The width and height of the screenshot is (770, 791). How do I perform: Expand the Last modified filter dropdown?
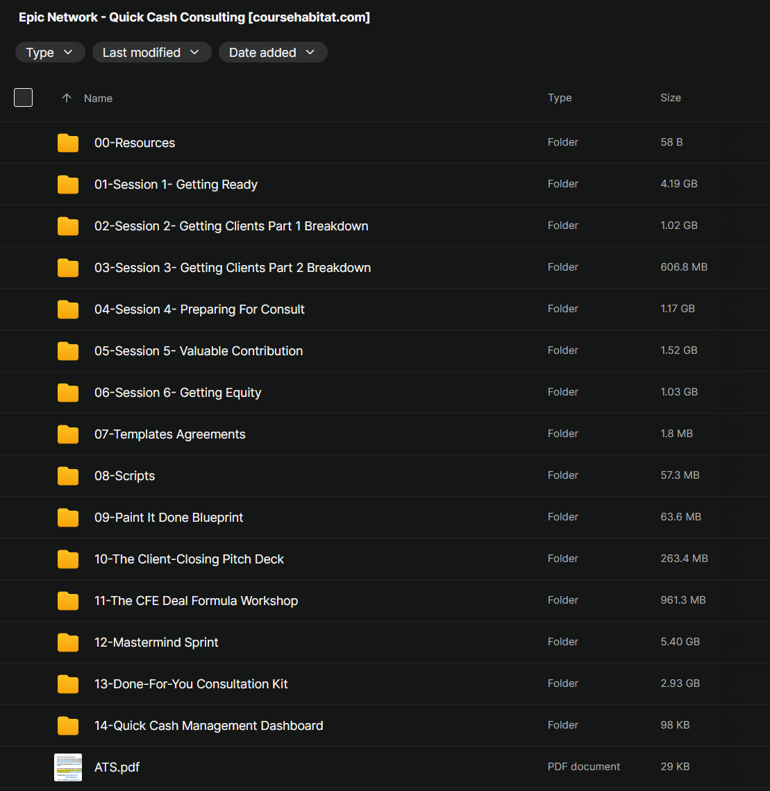[x=151, y=53]
